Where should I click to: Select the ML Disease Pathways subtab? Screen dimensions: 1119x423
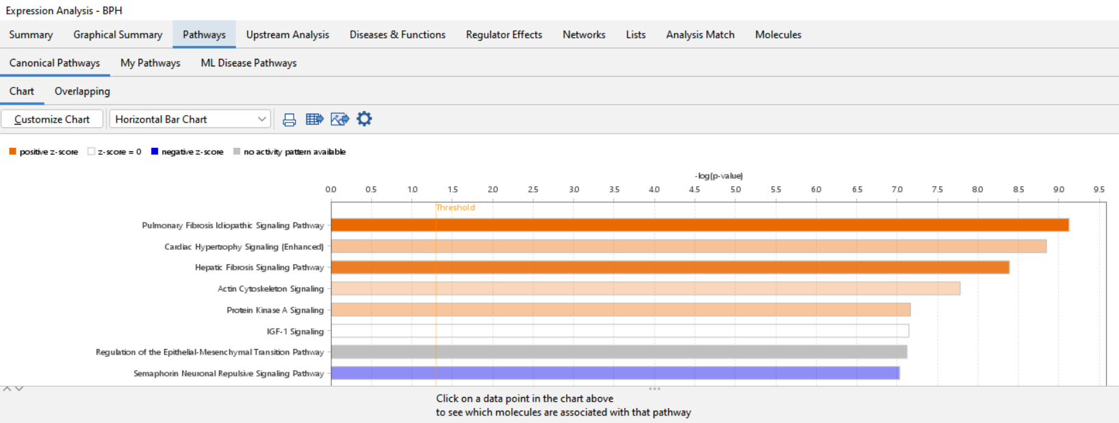tap(248, 63)
